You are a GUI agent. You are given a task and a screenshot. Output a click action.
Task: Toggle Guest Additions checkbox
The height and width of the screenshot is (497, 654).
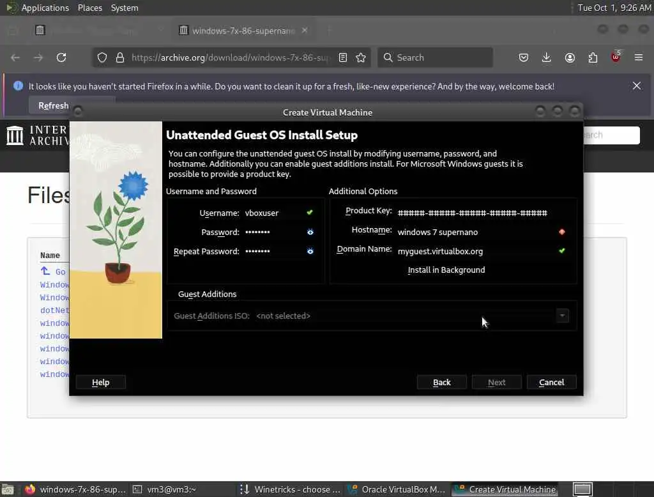tap(207, 294)
